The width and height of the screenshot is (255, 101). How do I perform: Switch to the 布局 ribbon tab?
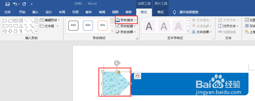[x=62, y=12]
